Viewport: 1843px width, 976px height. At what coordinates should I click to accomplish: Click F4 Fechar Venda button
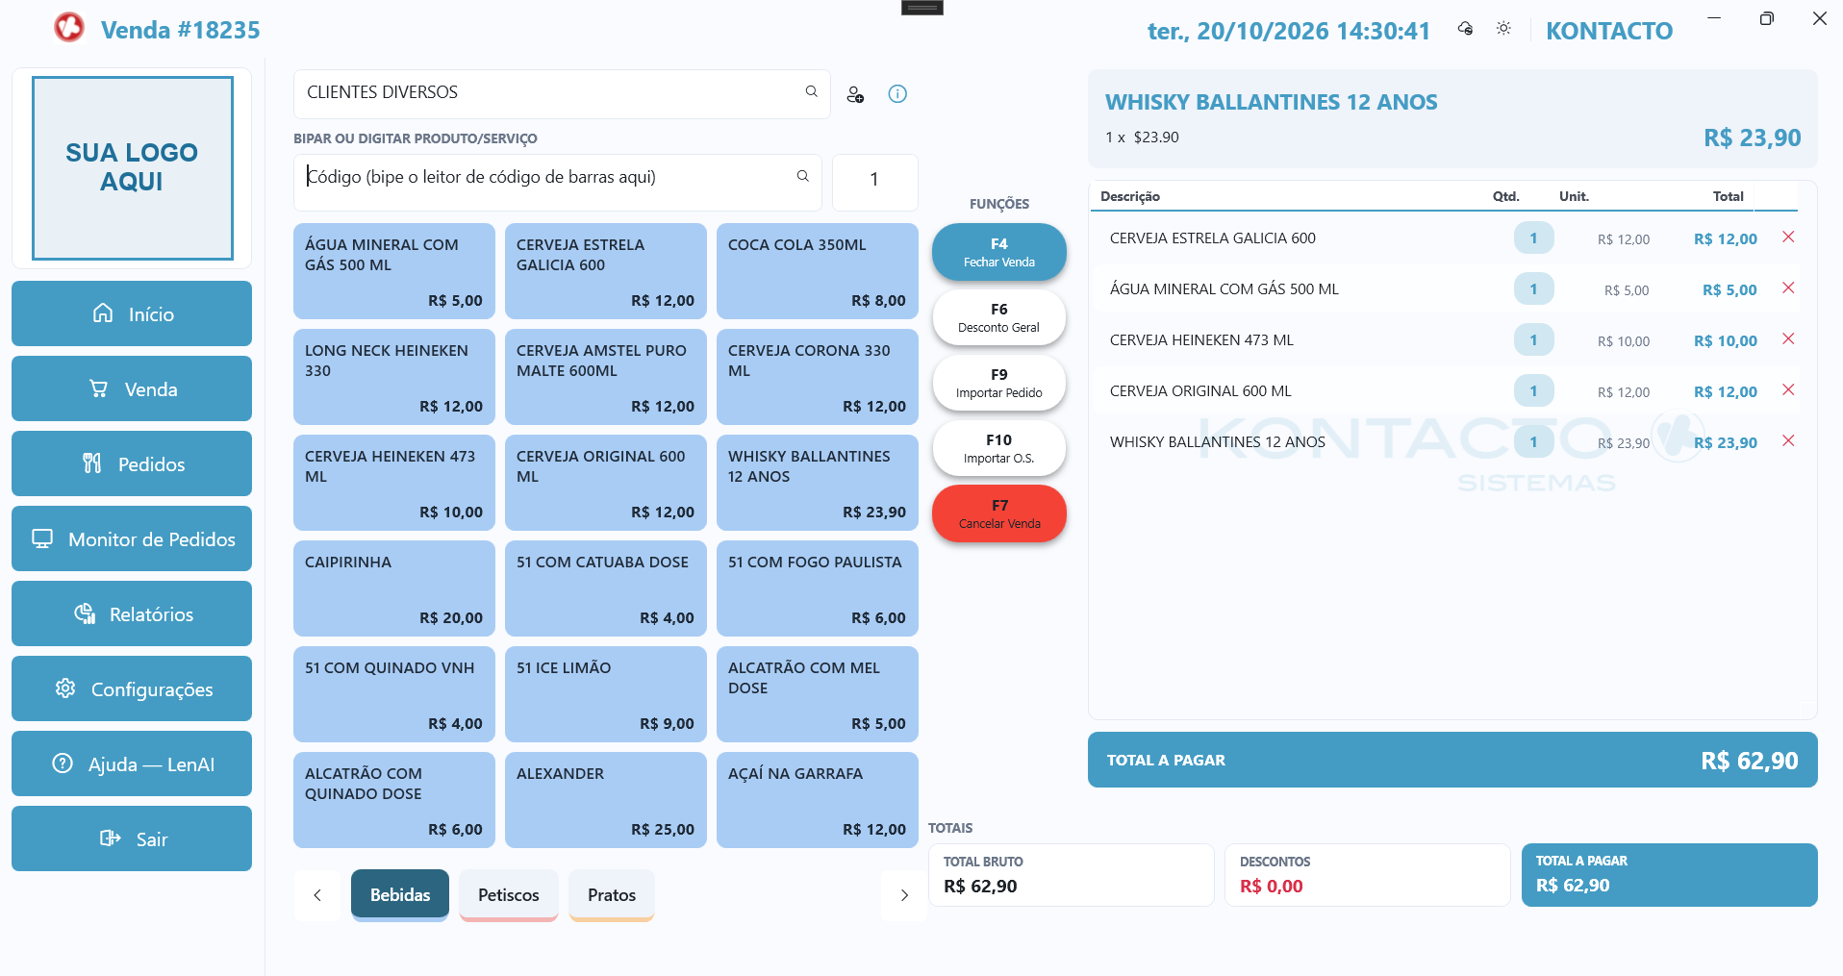click(999, 252)
